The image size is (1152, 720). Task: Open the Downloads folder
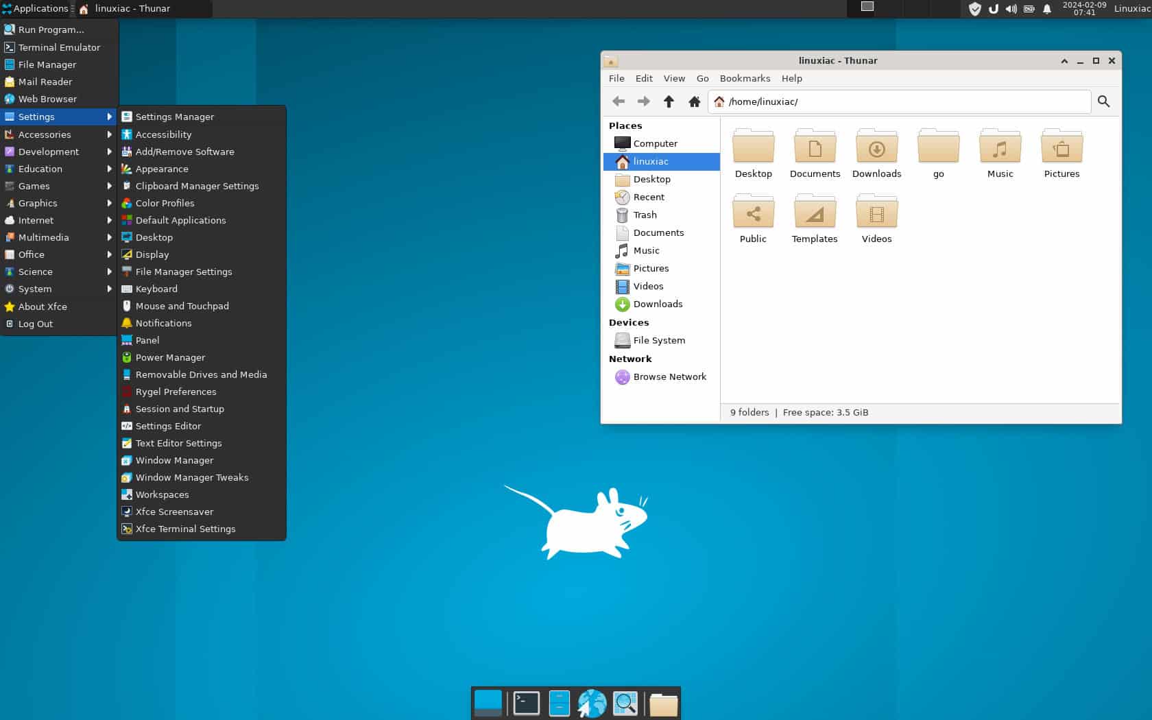876,147
